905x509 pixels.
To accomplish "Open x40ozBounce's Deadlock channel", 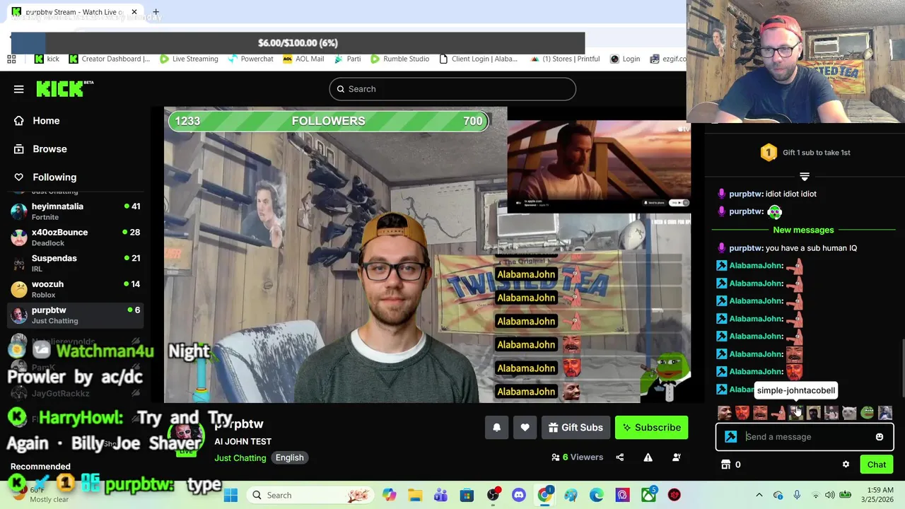I will (76, 238).
